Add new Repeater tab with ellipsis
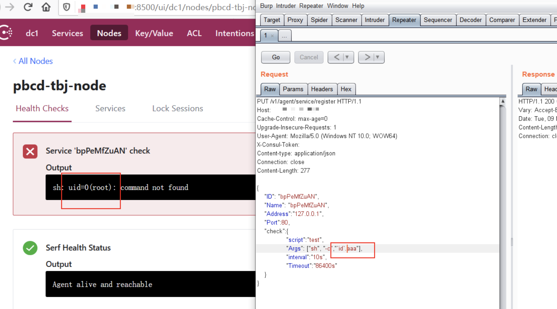 click(x=284, y=36)
